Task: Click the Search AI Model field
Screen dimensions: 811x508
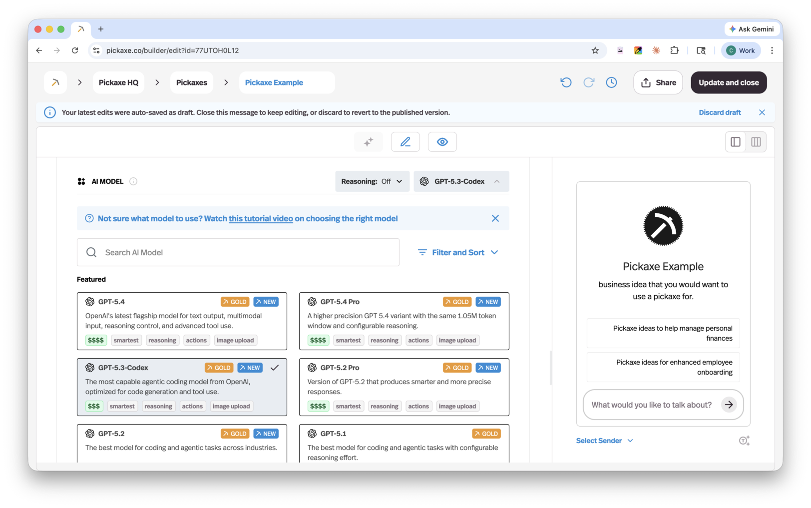Action: coord(238,252)
